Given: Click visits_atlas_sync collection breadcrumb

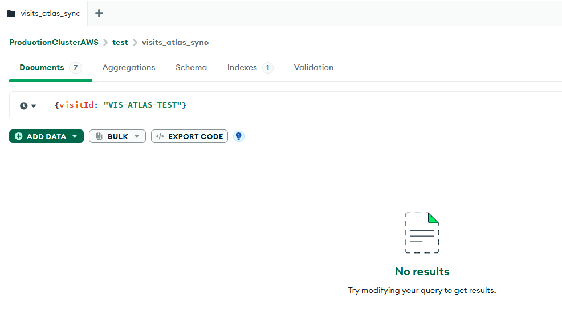Looking at the screenshot, I should tap(175, 42).
